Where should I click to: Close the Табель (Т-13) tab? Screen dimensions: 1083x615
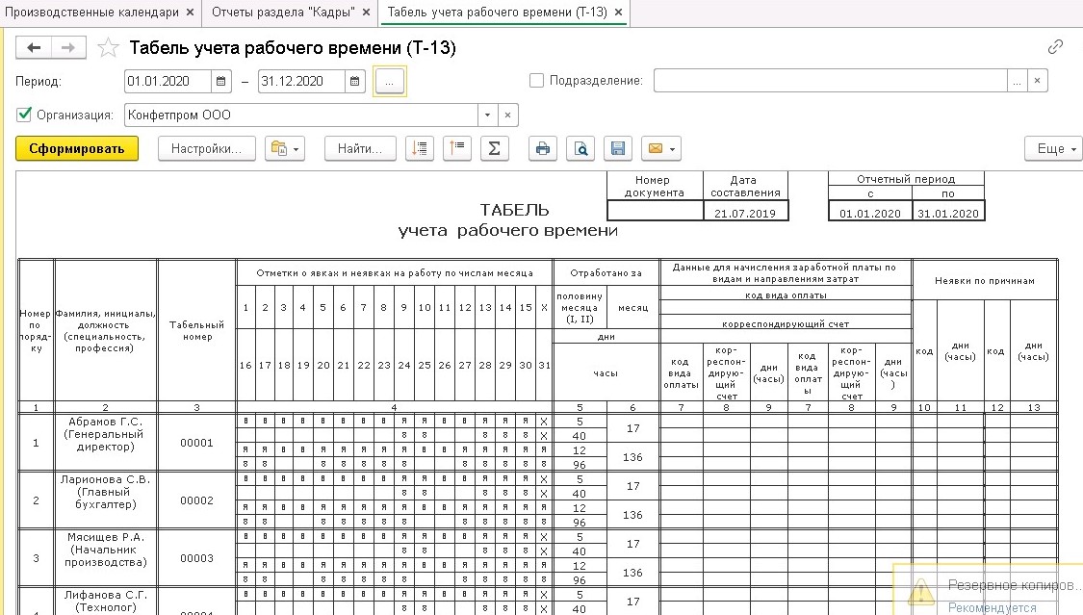pos(618,13)
